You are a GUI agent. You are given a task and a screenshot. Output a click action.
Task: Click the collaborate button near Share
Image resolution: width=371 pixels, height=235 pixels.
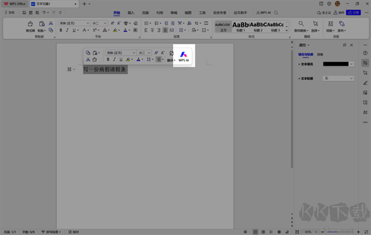coord(339,12)
